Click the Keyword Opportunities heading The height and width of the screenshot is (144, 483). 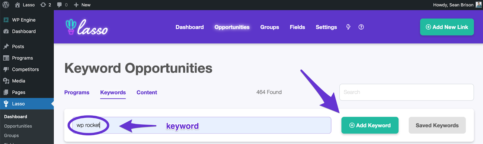pyautogui.click(x=138, y=68)
